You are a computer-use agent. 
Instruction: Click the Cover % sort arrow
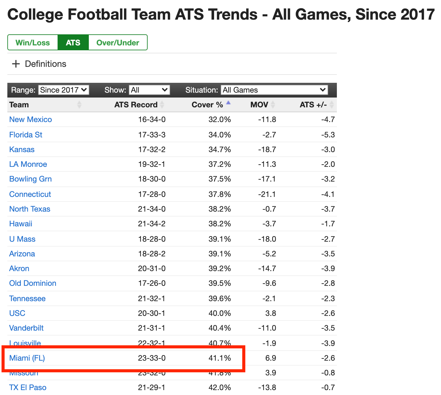click(x=228, y=103)
